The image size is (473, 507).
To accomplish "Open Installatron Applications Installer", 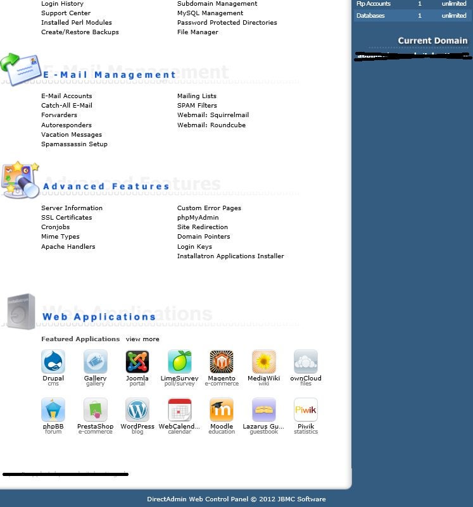I will (x=230, y=256).
